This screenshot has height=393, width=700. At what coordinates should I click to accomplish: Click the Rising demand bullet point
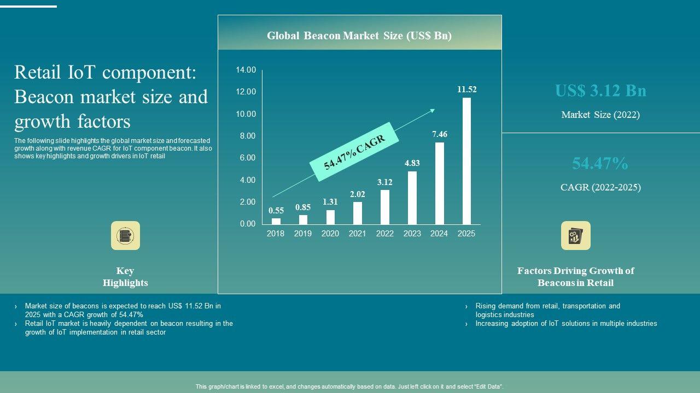coord(547,310)
